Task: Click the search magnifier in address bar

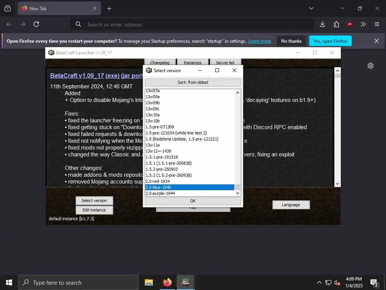Action: [x=78, y=24]
